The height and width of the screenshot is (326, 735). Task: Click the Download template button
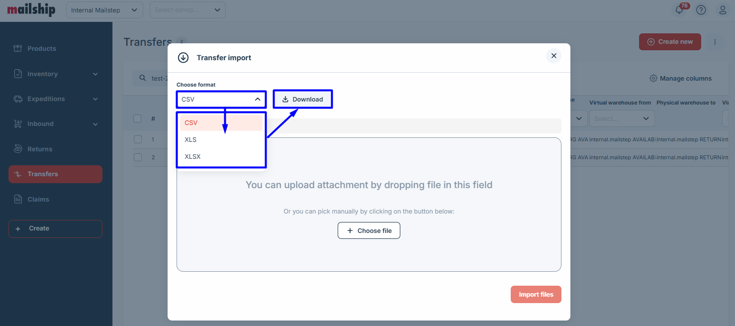pos(302,100)
